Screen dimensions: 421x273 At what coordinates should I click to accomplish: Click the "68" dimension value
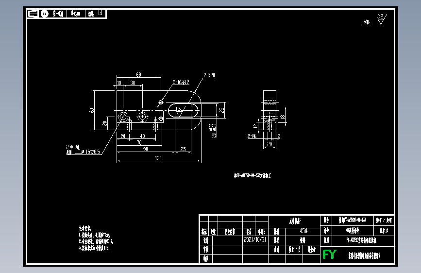tap(138, 75)
